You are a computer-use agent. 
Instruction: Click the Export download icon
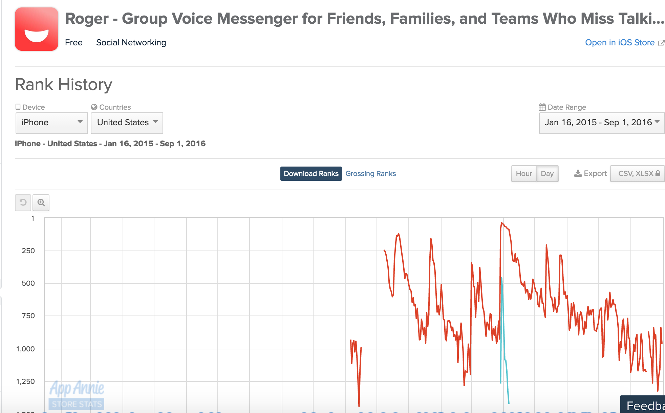(x=578, y=174)
